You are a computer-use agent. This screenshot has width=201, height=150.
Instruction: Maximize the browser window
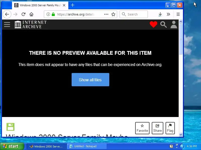[174, 5]
